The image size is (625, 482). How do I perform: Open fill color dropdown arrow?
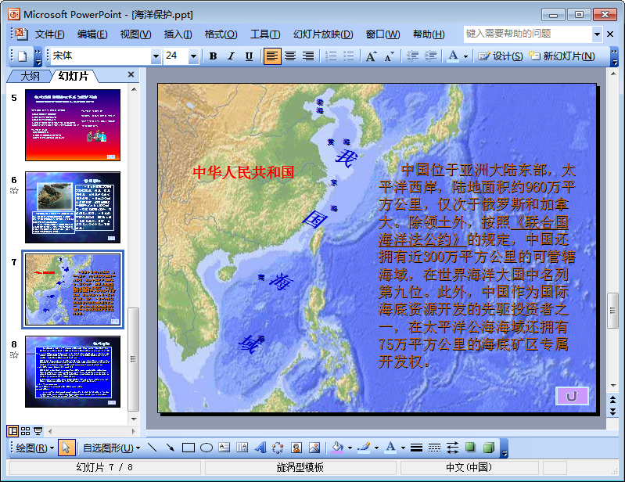[350, 448]
